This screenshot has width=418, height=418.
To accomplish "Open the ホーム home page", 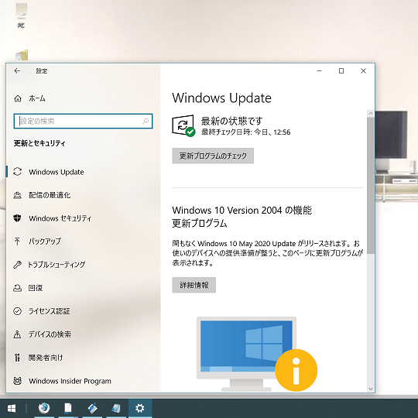I will [x=37, y=98].
